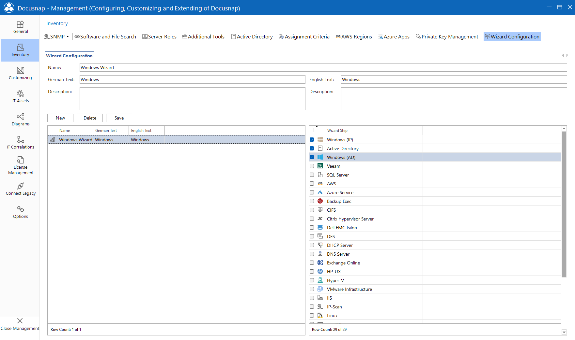Open the General section in sidebar
This screenshot has width=575, height=340.
[20, 27]
